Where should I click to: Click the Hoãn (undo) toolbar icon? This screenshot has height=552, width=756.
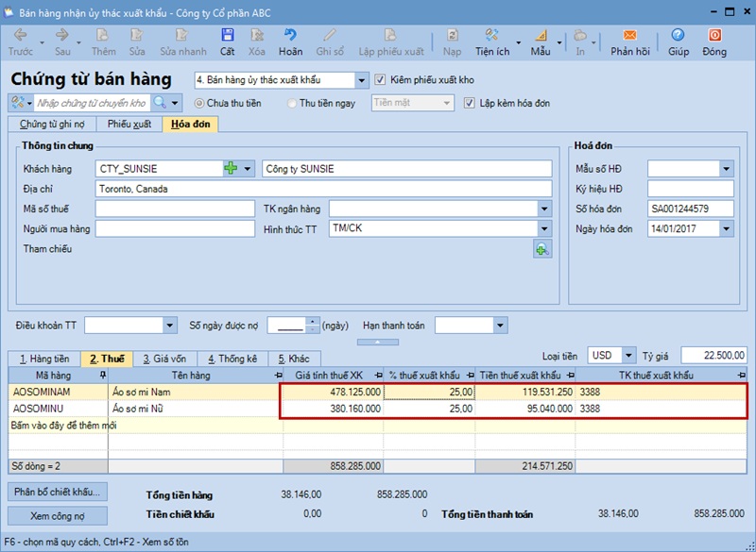[290, 41]
